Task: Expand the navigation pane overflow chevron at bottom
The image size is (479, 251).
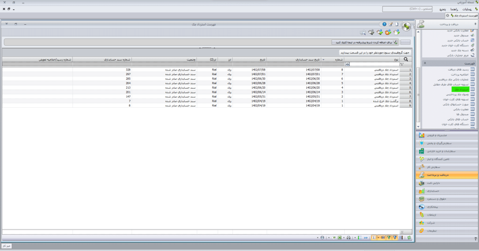Action: 476,239
